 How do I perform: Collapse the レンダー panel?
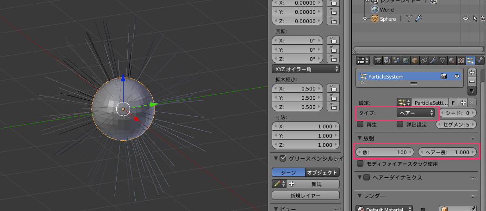pyautogui.click(x=360, y=196)
